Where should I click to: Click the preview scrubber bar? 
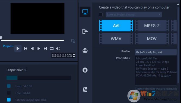coord(33,40)
